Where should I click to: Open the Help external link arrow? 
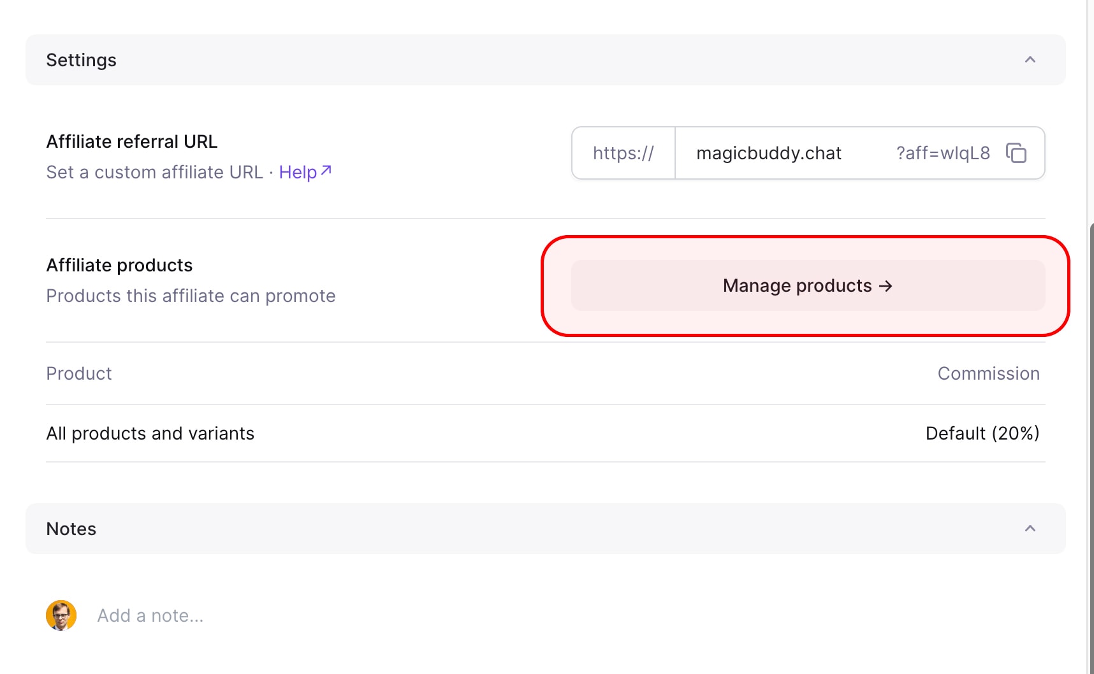point(326,168)
